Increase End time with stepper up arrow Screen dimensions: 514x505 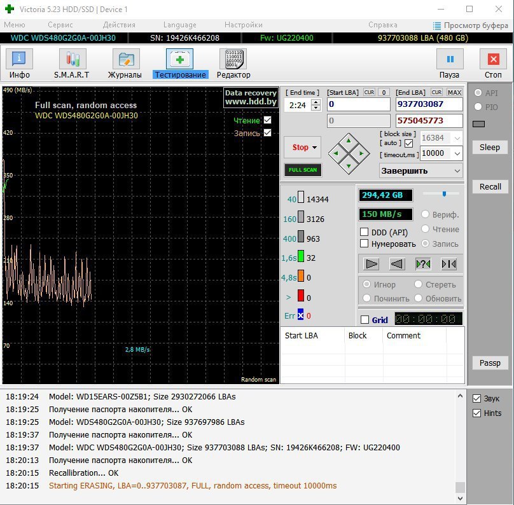pyautogui.click(x=316, y=102)
